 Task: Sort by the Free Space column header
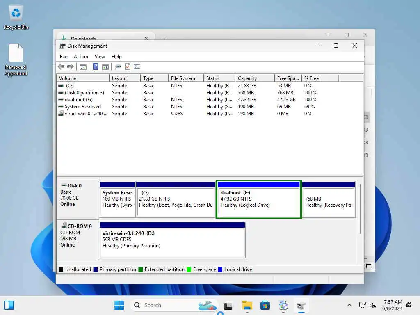pyautogui.click(x=288, y=78)
